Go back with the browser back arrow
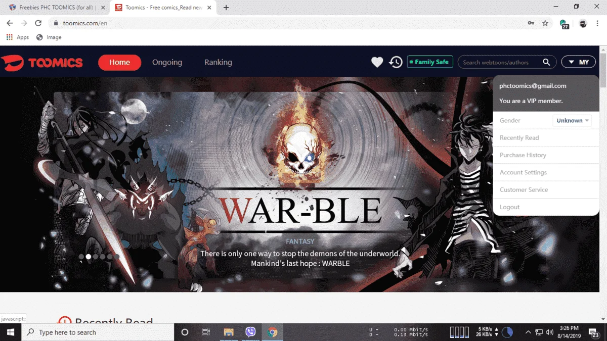 (10, 23)
